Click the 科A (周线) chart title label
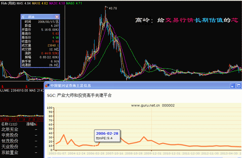Image resolution: width=242 pixels, height=158 pixels. pos(8,3)
